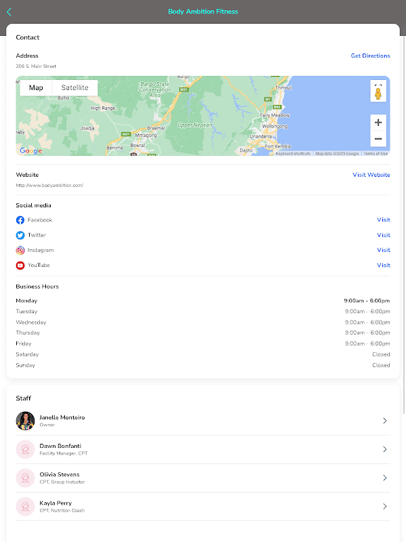Screen dimensions: 406x542
Task: Visit the YouTube channel link
Action: click(x=384, y=265)
